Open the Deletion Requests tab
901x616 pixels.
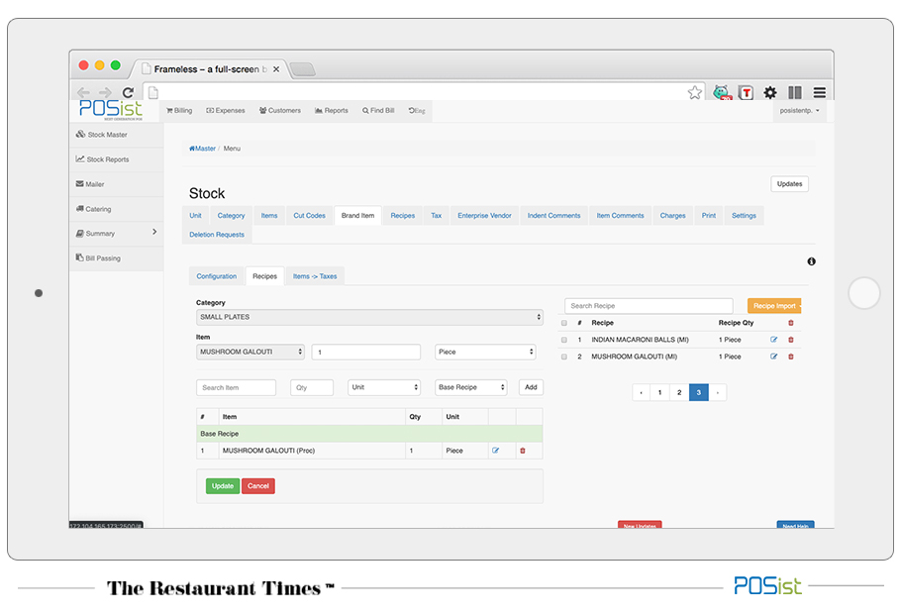coord(217,235)
